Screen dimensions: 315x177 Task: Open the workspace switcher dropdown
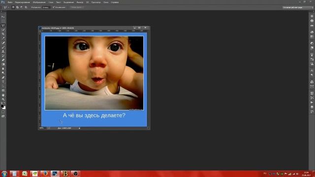(298, 7)
